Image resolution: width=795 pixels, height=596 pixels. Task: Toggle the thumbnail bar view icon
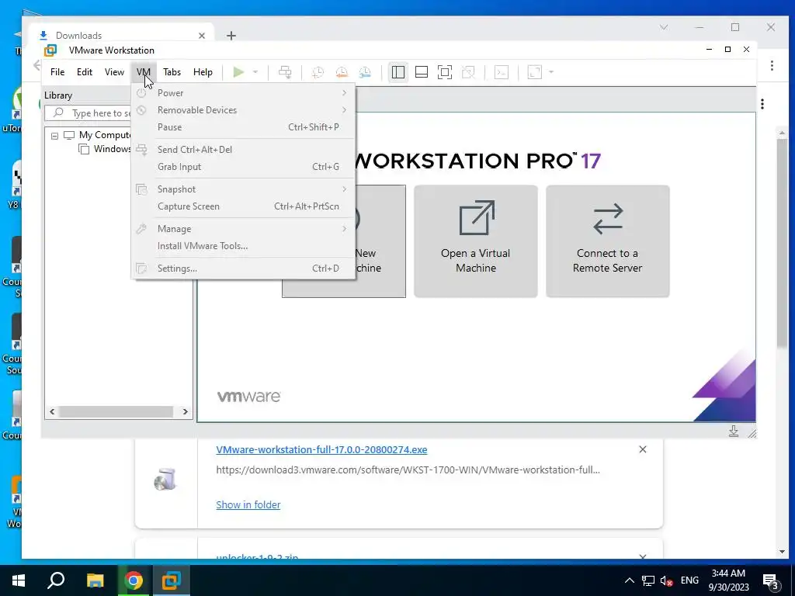(x=422, y=72)
